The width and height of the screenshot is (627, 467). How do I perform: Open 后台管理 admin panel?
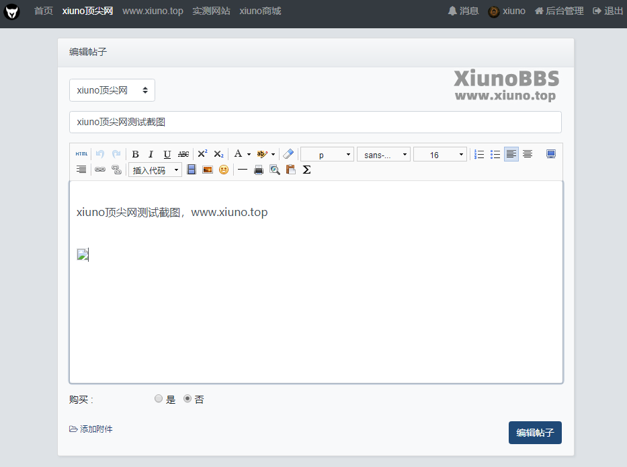coord(559,11)
